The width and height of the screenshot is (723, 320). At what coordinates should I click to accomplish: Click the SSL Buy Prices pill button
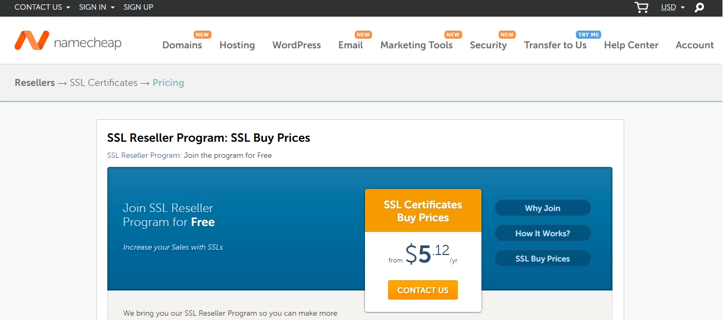(x=543, y=259)
